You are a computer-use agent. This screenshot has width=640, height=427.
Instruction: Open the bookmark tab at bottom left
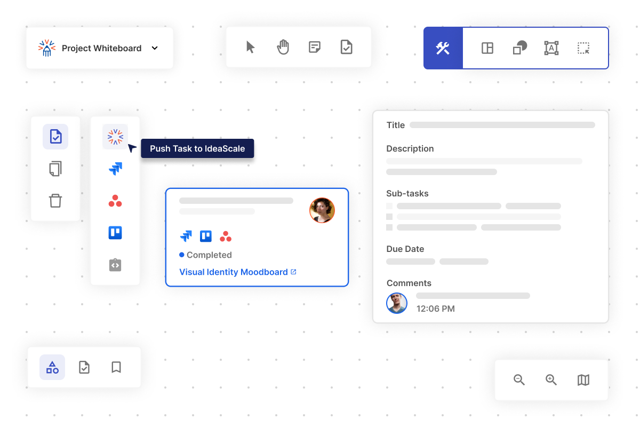click(x=116, y=367)
